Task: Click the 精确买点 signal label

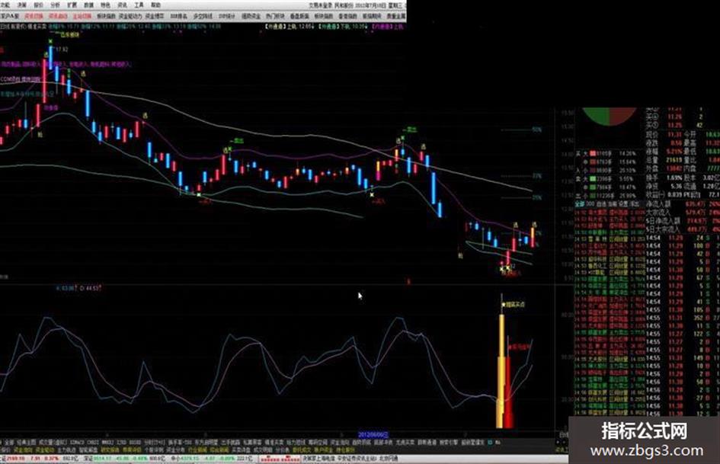Action: pos(515,304)
